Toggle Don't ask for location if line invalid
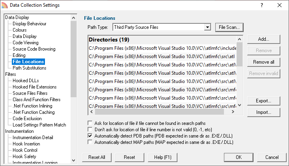 click(x=90, y=129)
